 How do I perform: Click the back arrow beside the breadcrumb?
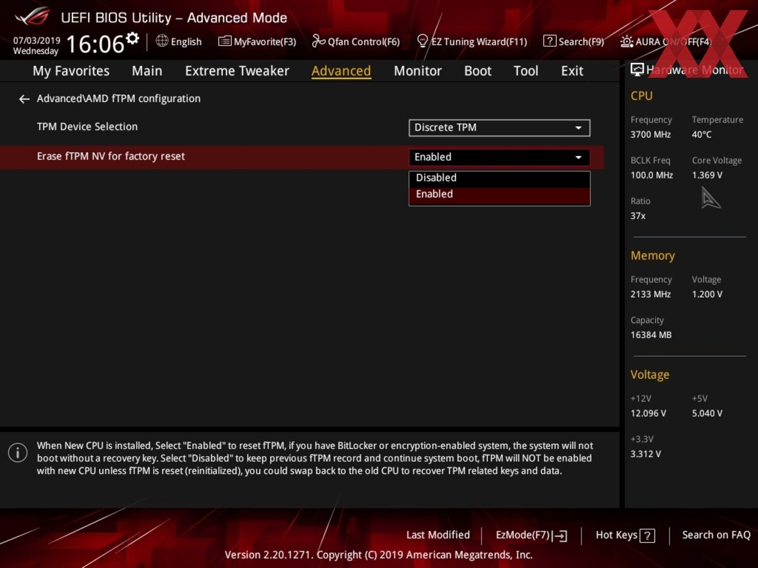pyautogui.click(x=24, y=99)
